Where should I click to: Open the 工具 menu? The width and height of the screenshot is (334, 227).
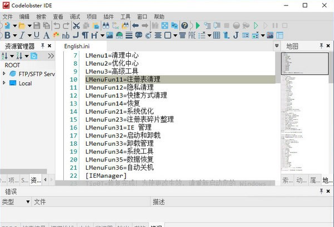click(x=125, y=17)
